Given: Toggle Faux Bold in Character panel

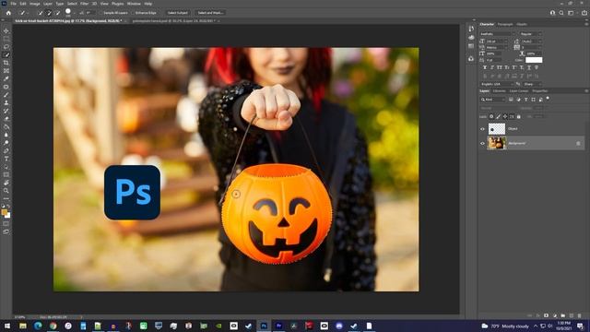Looking at the screenshot, I should [485, 67].
